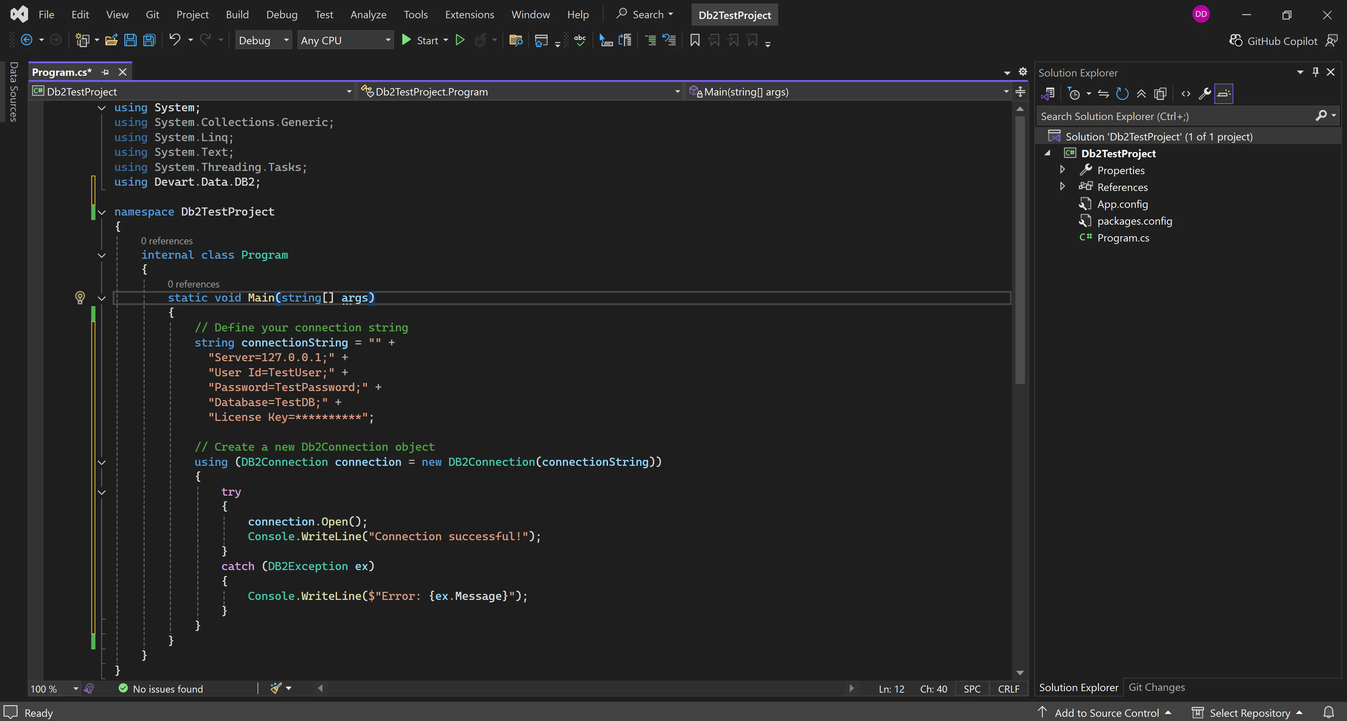Toggle pending changes filter clock icon
The image size is (1347, 721).
(1074, 94)
